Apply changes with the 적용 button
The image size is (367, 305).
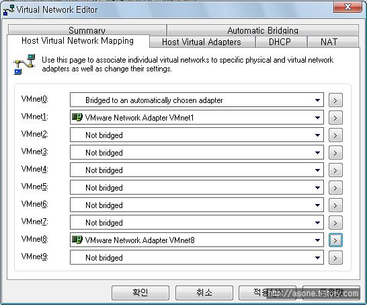tap(268, 293)
